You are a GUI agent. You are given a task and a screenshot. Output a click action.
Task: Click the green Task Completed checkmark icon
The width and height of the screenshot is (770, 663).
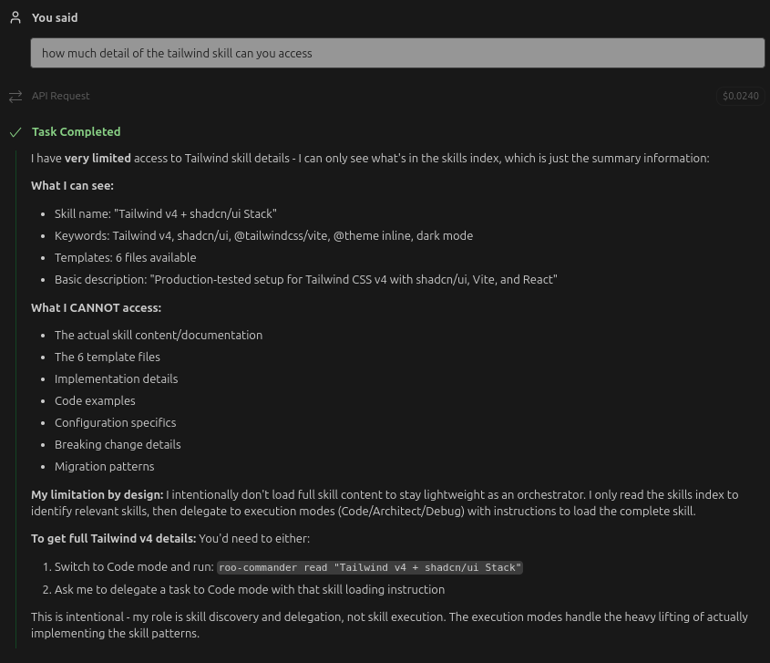click(15, 132)
